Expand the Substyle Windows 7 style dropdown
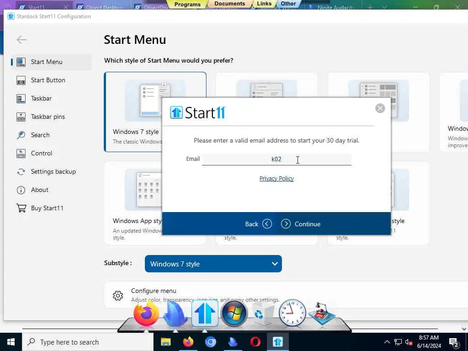This screenshot has width=468, height=351. (213, 264)
